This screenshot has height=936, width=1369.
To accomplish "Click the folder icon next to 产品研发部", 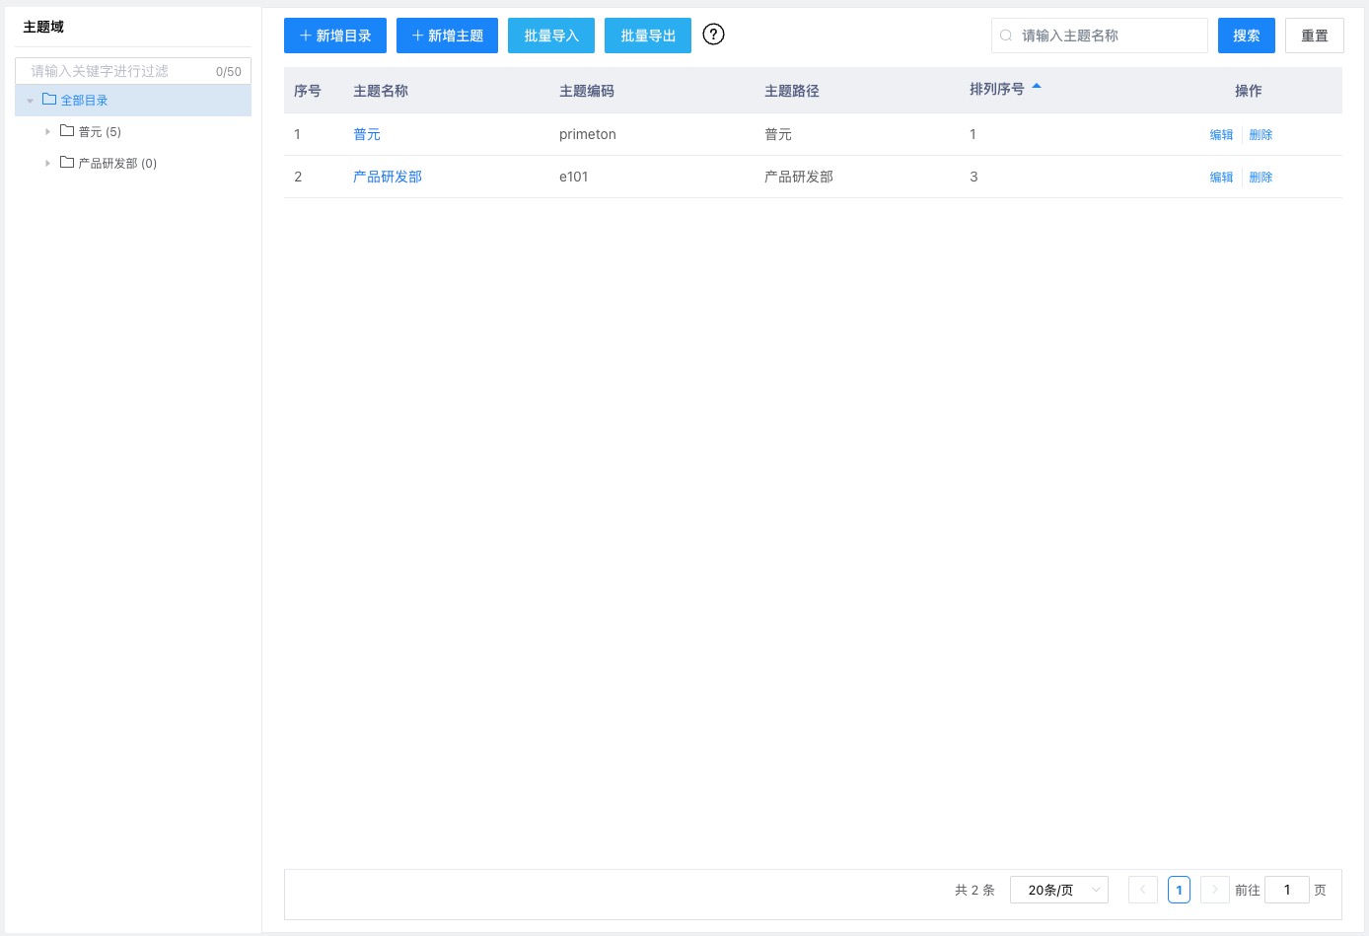I will click(x=66, y=163).
